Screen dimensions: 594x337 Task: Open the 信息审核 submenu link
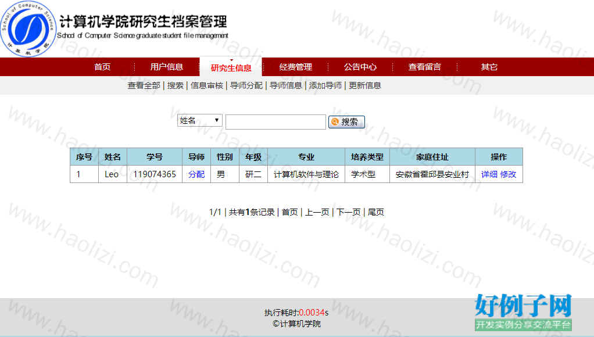(x=207, y=85)
